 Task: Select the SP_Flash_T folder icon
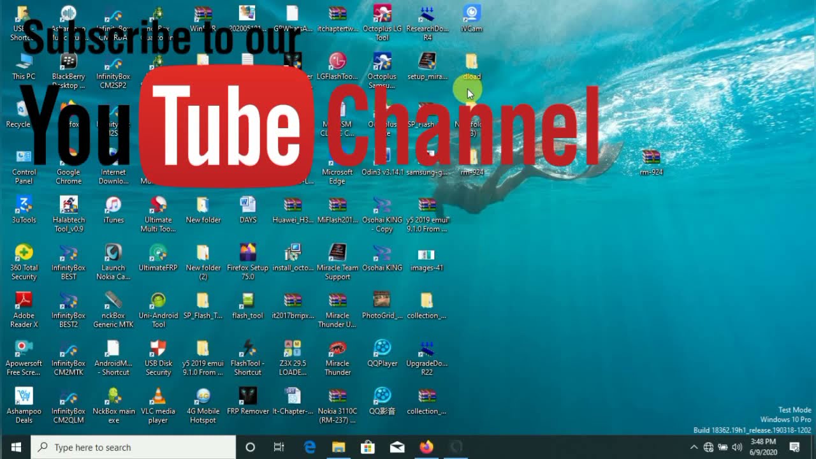203,305
